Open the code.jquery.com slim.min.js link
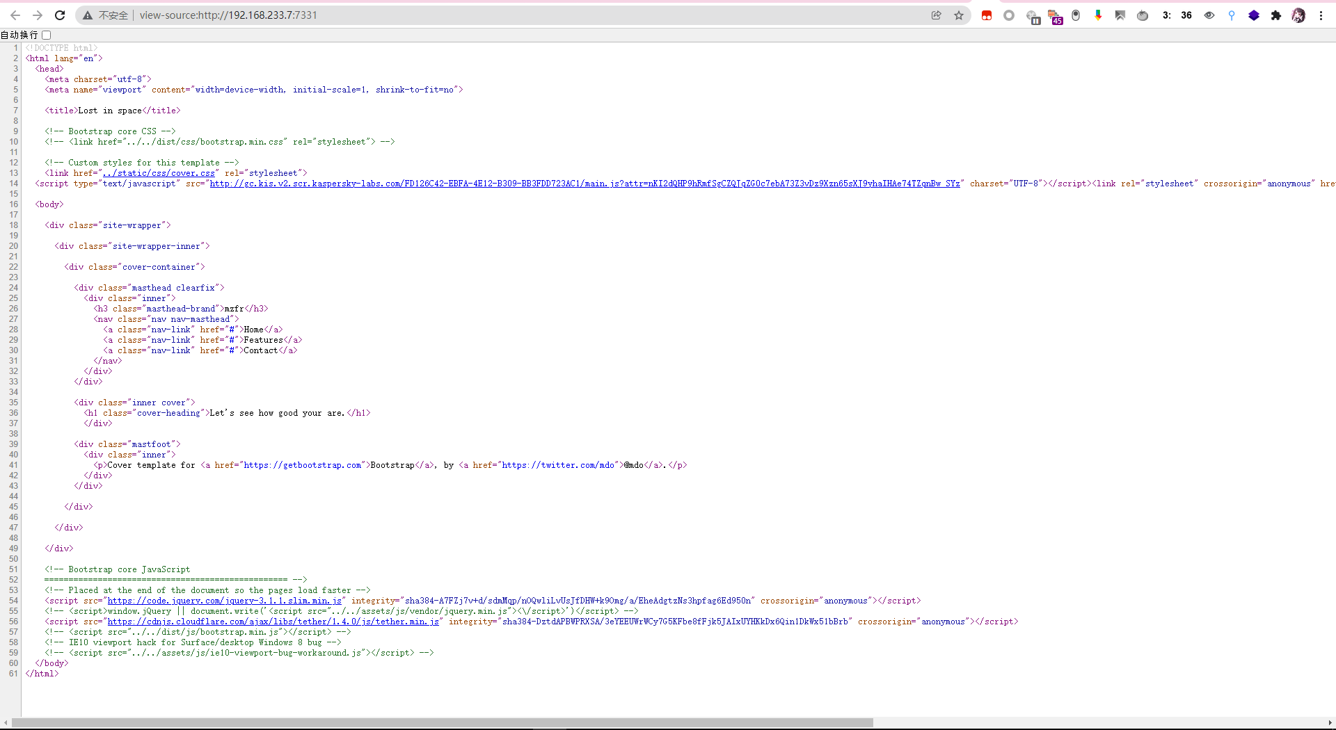 224,601
